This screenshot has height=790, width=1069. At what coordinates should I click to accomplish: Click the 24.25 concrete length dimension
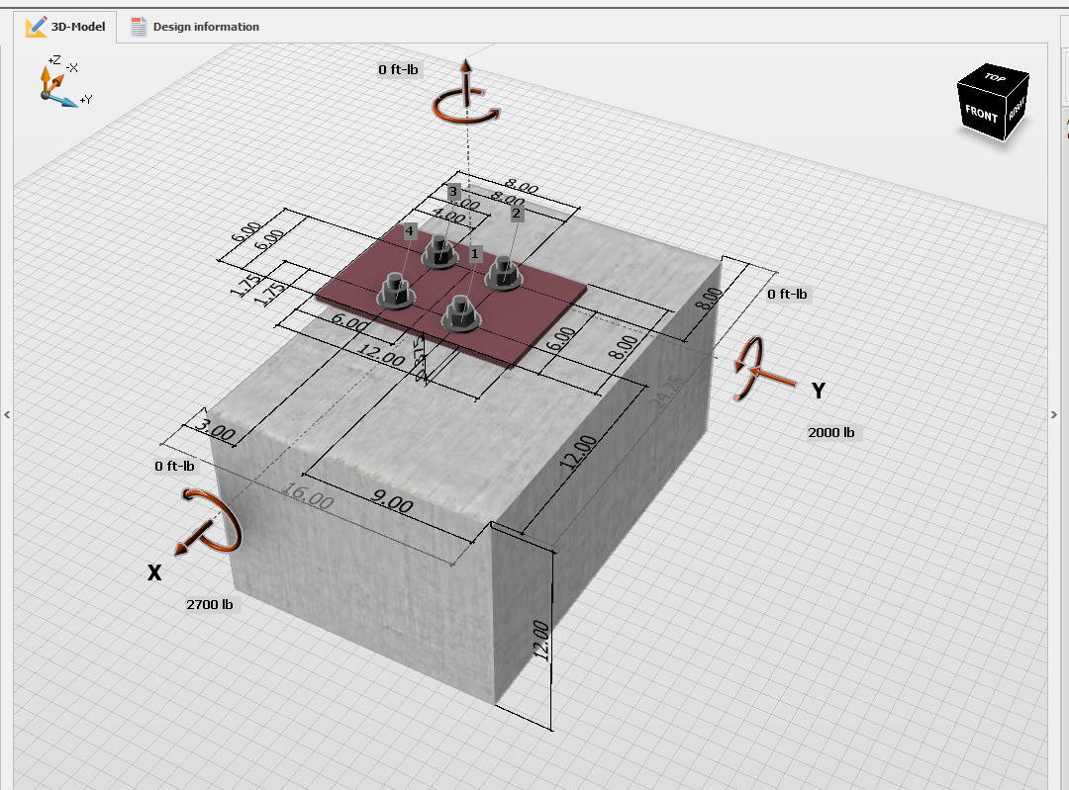click(x=665, y=393)
